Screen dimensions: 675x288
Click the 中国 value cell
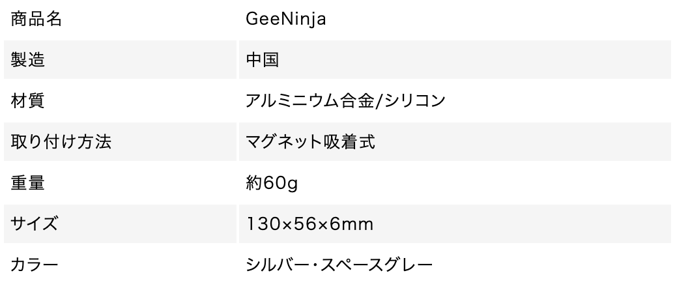pyautogui.click(x=263, y=61)
